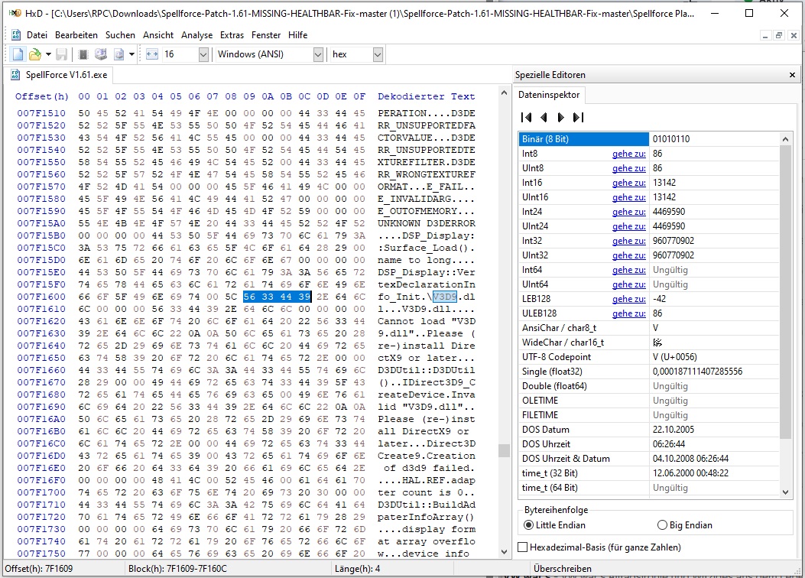Jump to first byte in Dateninspektor
Screen dimensions: 805x578
point(526,117)
